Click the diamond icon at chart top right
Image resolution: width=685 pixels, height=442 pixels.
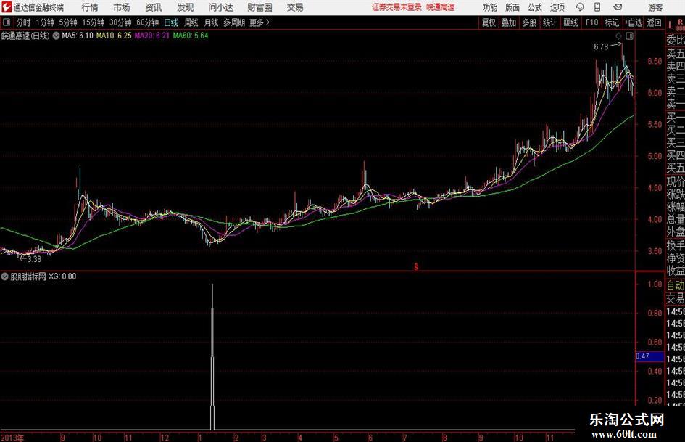coord(618,36)
